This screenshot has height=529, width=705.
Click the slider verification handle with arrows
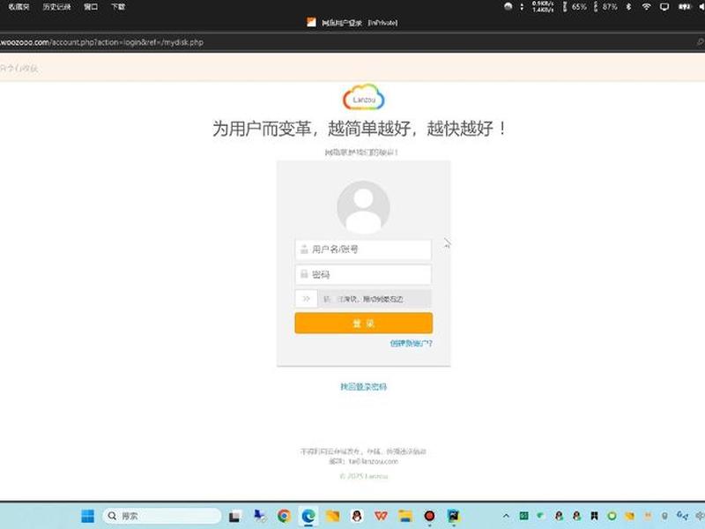(x=306, y=299)
